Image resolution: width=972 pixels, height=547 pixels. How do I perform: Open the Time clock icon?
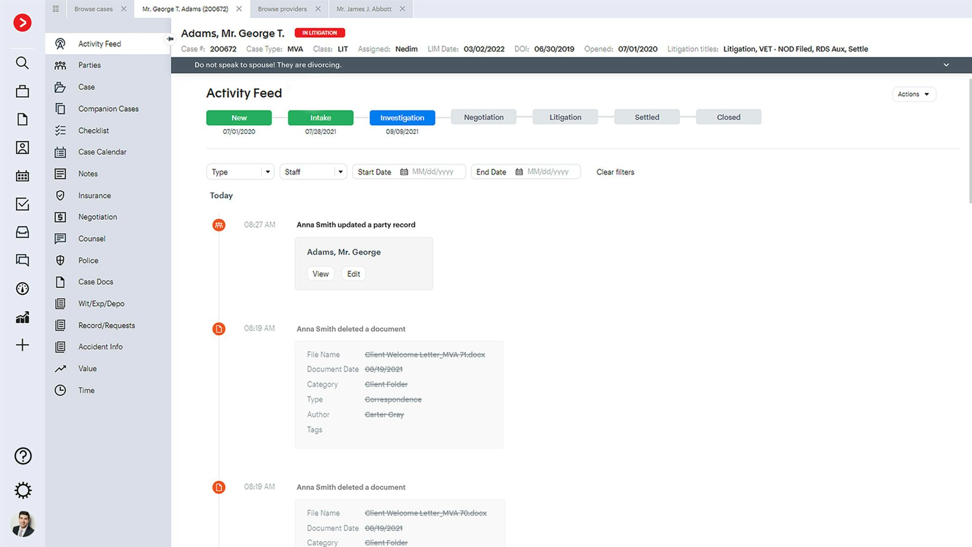(x=60, y=390)
